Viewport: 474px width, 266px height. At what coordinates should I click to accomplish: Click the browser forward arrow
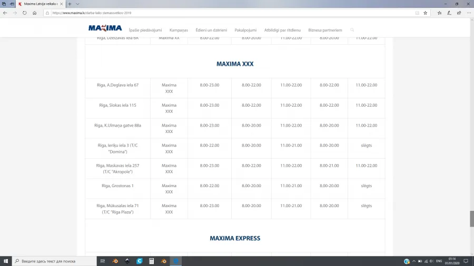(15, 13)
